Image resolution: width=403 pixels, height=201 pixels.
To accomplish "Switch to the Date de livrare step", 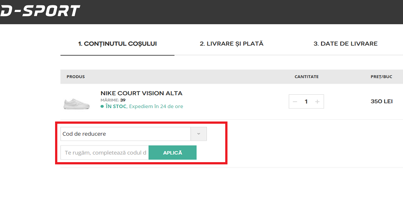I will pyautogui.click(x=345, y=44).
